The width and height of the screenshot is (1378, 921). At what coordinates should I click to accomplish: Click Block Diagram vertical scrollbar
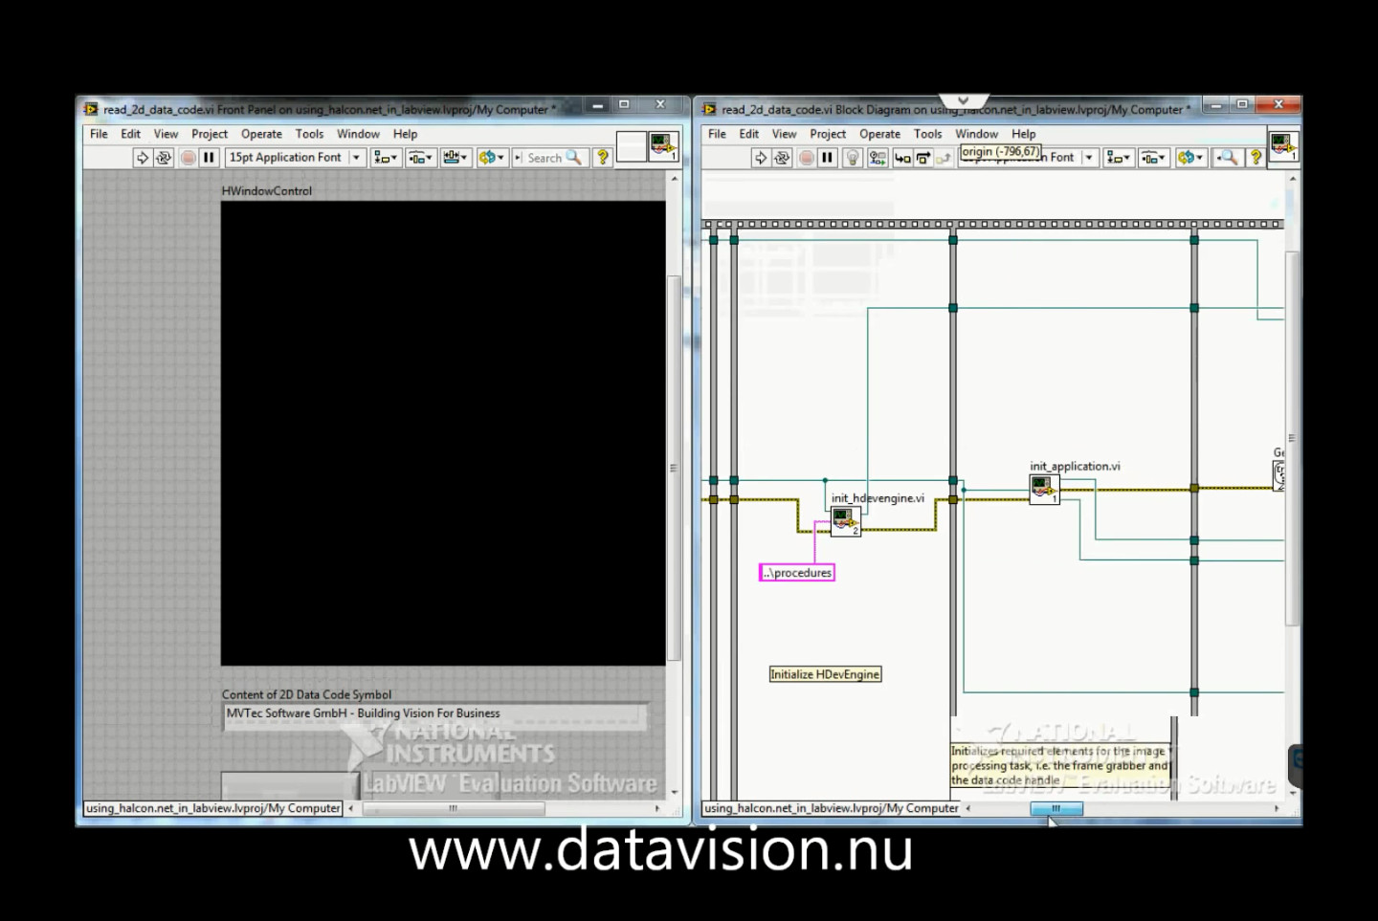[1292, 438]
